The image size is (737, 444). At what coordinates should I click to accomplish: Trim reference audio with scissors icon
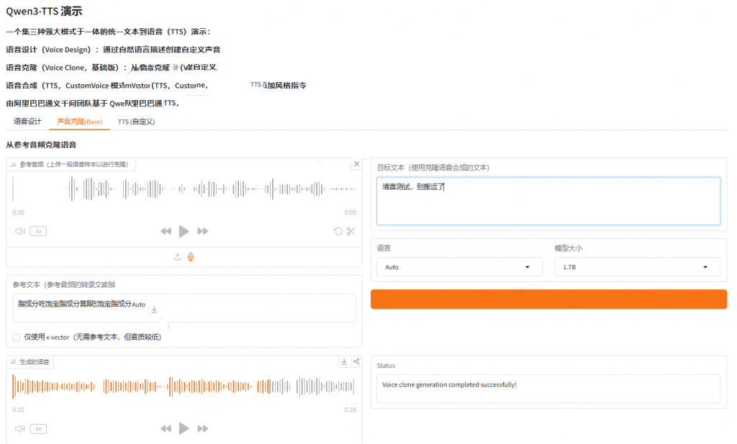(351, 231)
